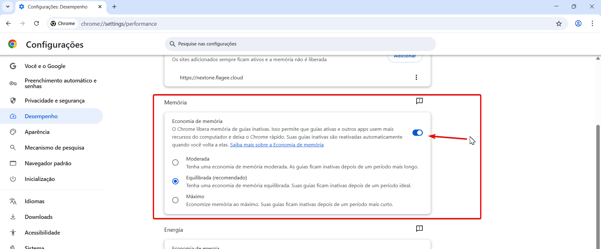Expand the tab search dropdown arrow
This screenshot has width=601, height=249.
[8, 7]
